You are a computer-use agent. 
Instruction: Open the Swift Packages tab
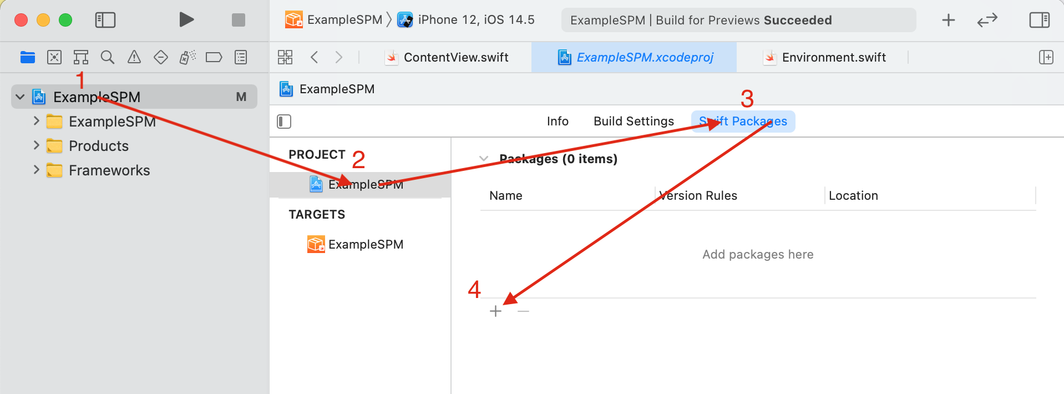[743, 122]
